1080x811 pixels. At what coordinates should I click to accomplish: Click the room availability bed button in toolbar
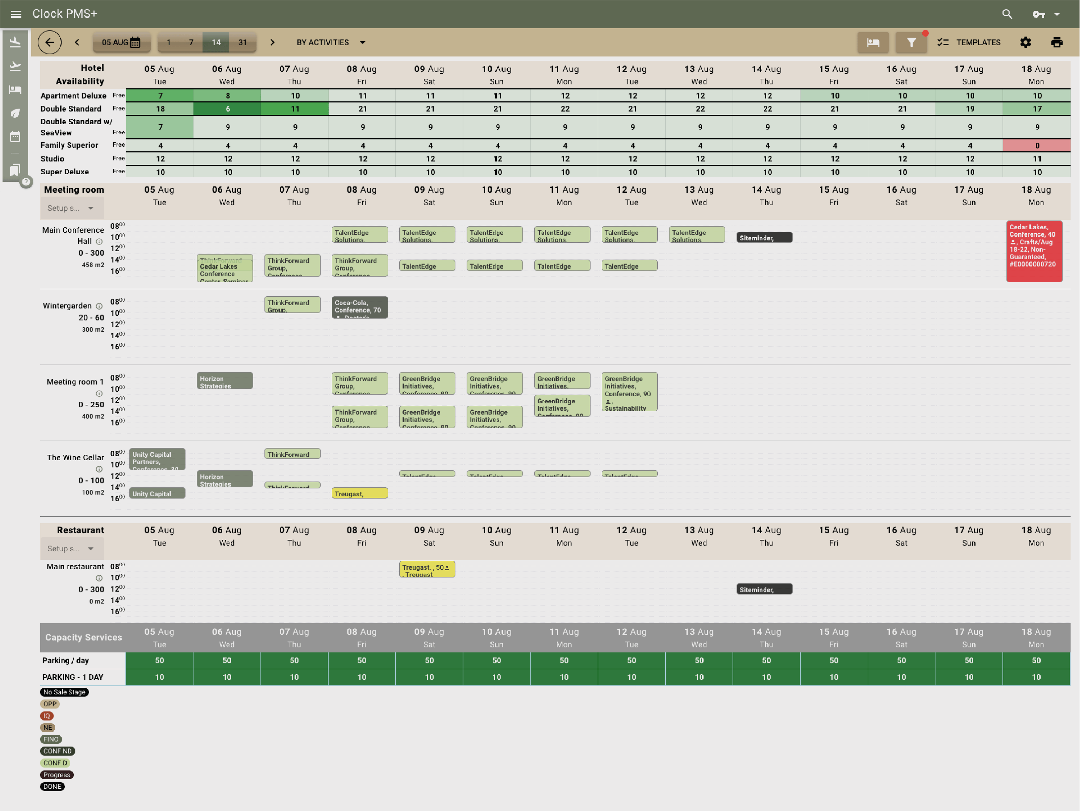pyautogui.click(x=873, y=42)
